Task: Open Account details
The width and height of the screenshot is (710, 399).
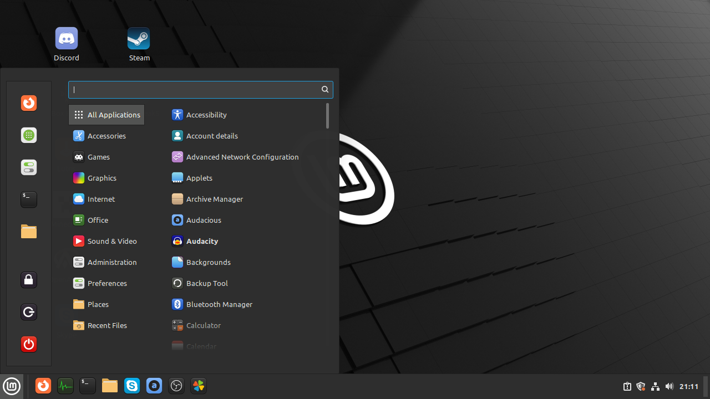Action: point(246,136)
